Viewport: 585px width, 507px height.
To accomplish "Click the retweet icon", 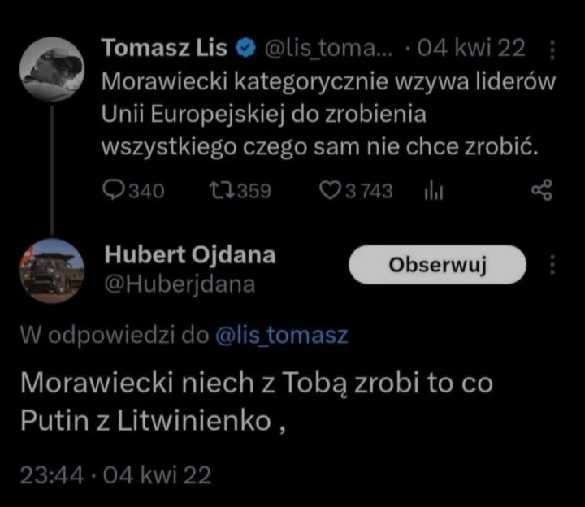I will click(219, 190).
